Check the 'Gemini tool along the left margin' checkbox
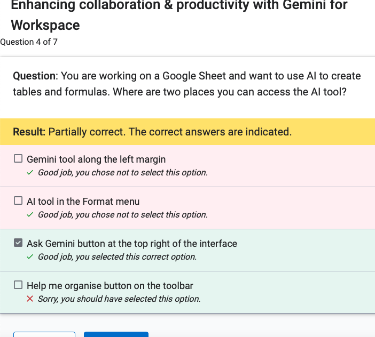 tap(18, 159)
